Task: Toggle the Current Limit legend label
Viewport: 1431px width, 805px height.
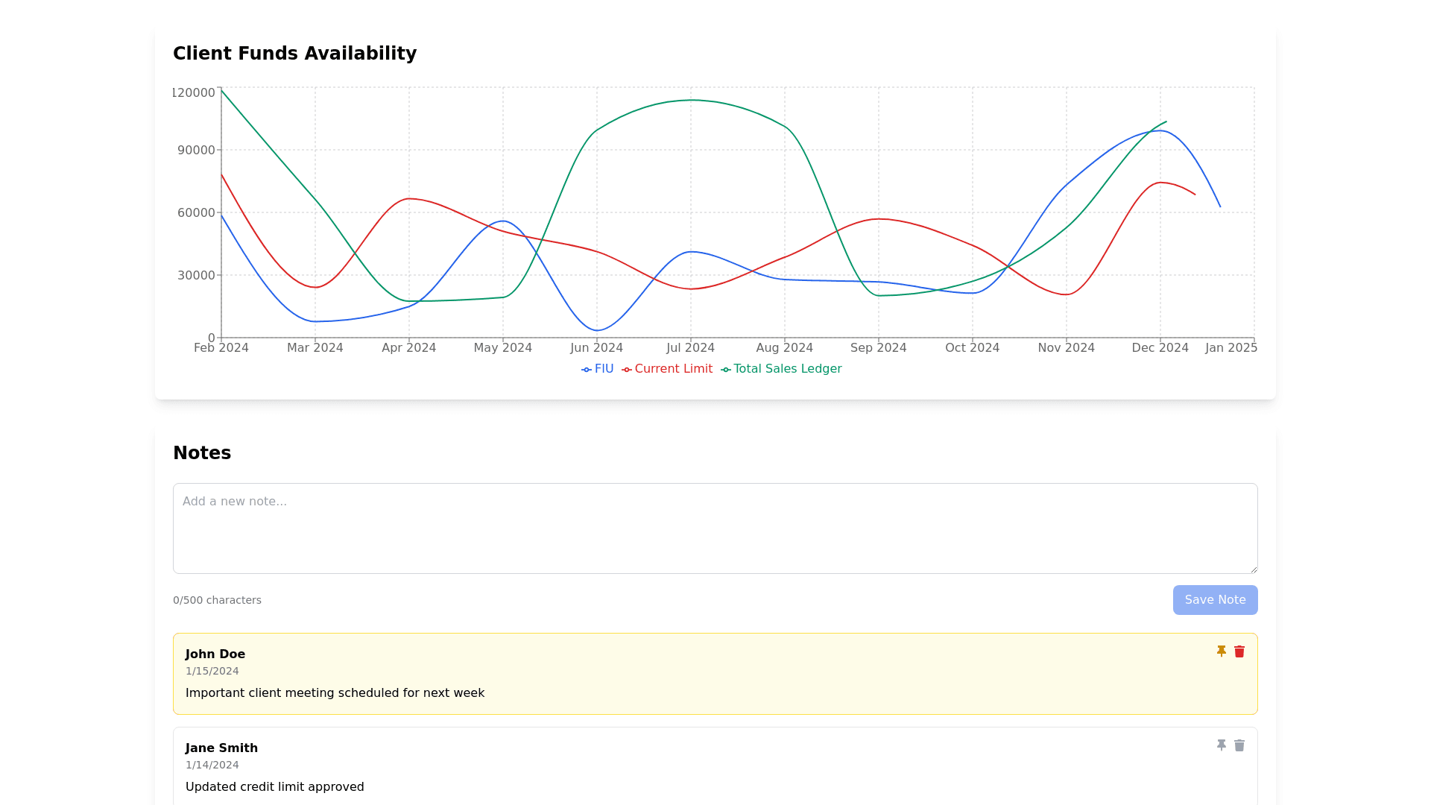Action: coord(673,369)
